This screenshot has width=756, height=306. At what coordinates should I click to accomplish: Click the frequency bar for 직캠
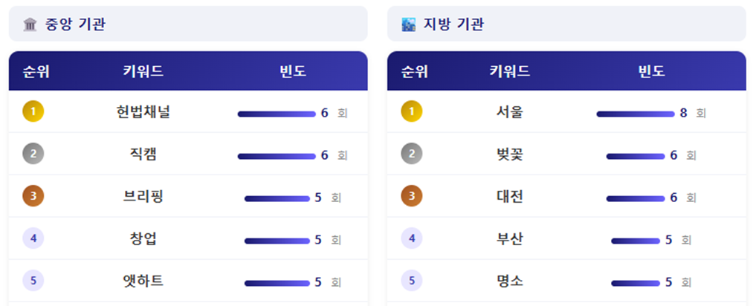[x=277, y=156]
